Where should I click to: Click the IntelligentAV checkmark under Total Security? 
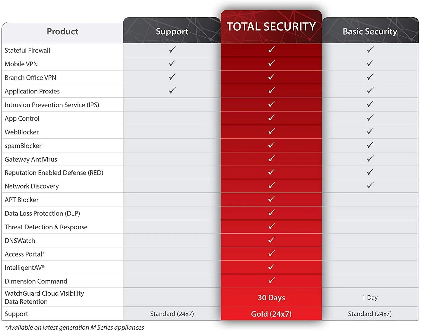[271, 267]
